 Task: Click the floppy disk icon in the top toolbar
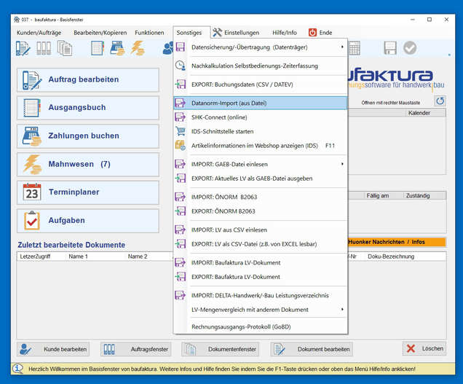[390, 48]
